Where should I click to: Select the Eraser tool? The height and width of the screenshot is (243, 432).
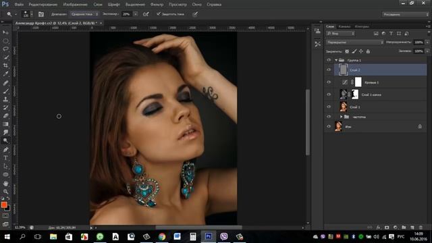coord(5,115)
